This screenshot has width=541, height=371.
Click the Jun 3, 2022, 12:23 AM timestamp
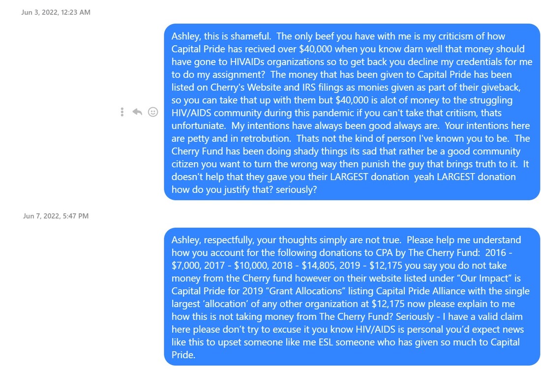click(x=56, y=12)
